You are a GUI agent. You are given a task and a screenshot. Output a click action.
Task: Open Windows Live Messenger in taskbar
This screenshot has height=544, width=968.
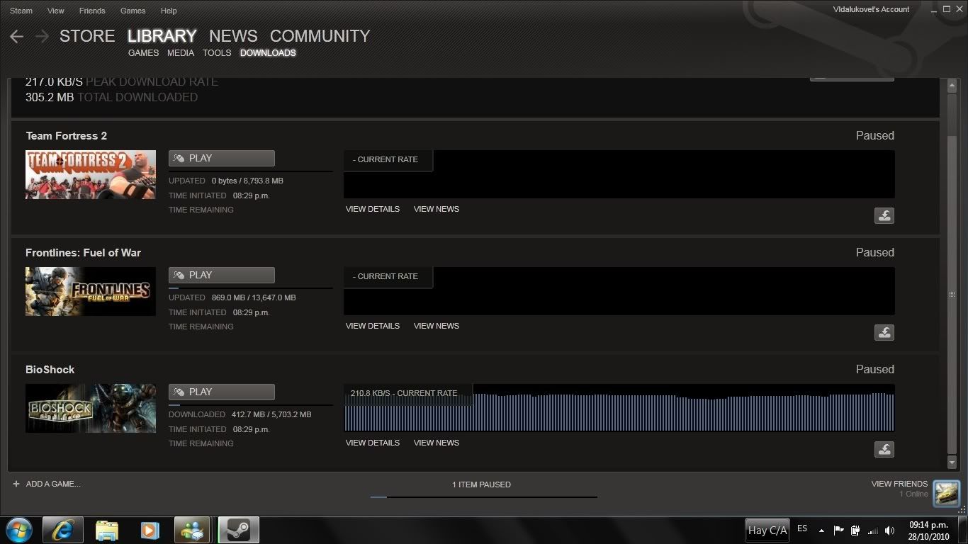pyautogui.click(x=192, y=530)
